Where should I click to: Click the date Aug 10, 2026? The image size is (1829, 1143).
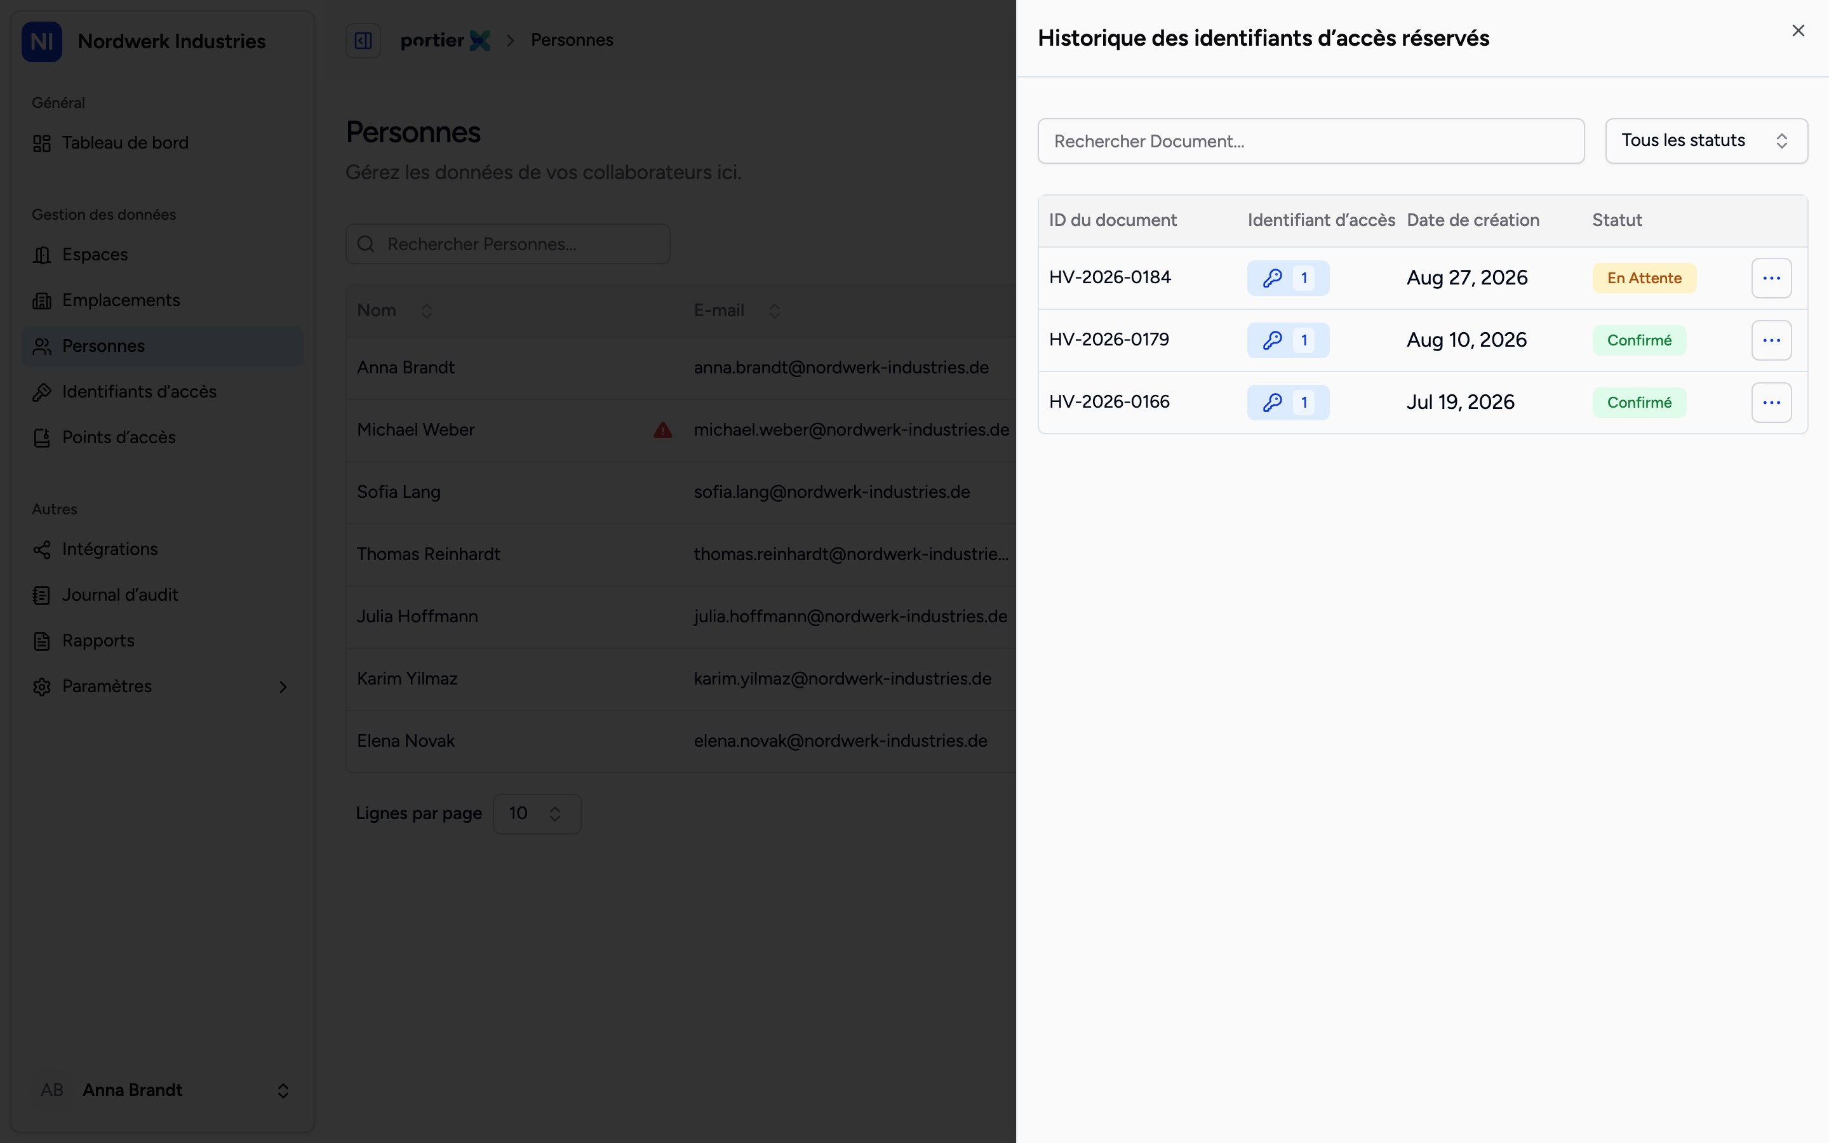pyautogui.click(x=1466, y=340)
